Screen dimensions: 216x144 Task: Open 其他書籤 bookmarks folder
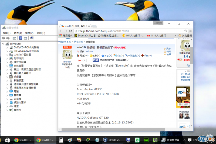coord(185,36)
